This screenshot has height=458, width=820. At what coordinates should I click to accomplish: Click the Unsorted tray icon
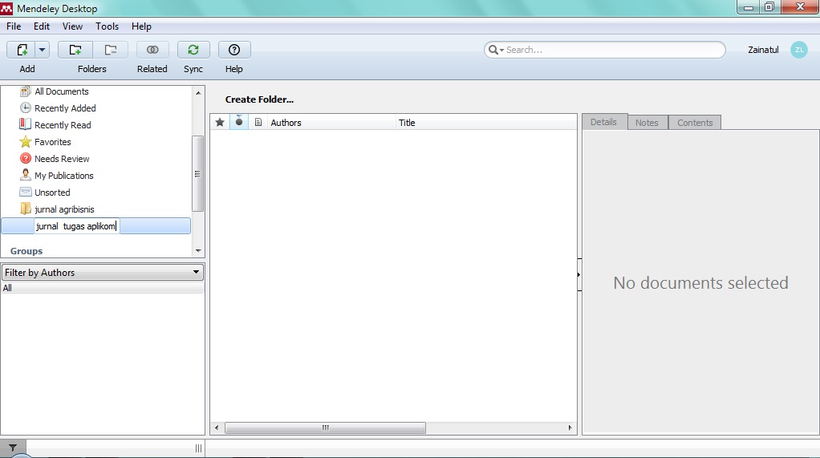click(25, 192)
